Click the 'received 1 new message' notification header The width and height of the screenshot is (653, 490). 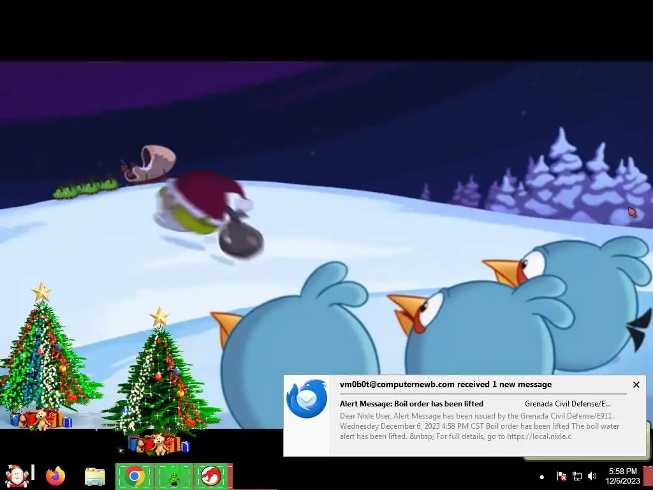point(446,384)
